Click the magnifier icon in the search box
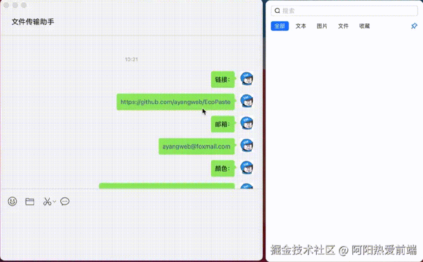 [277, 11]
